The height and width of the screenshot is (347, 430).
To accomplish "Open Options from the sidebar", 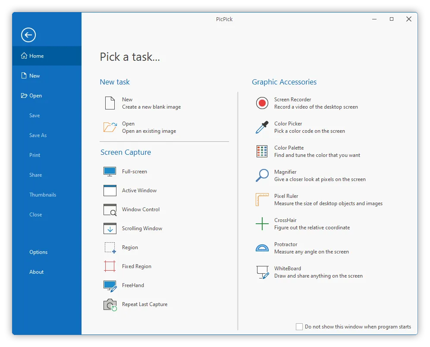I will click(47, 252).
